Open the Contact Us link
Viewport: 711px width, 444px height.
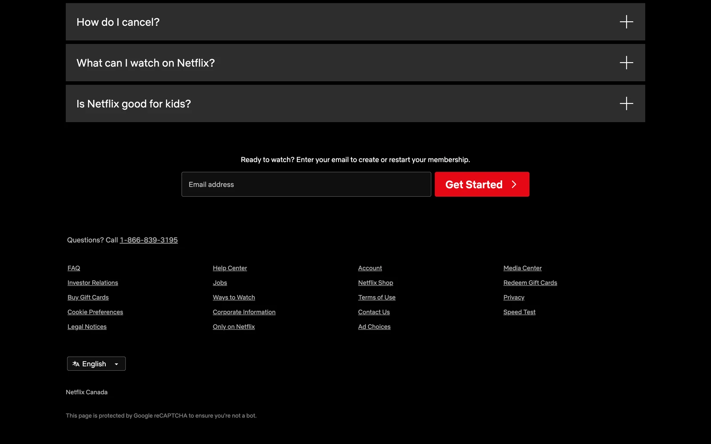(374, 312)
